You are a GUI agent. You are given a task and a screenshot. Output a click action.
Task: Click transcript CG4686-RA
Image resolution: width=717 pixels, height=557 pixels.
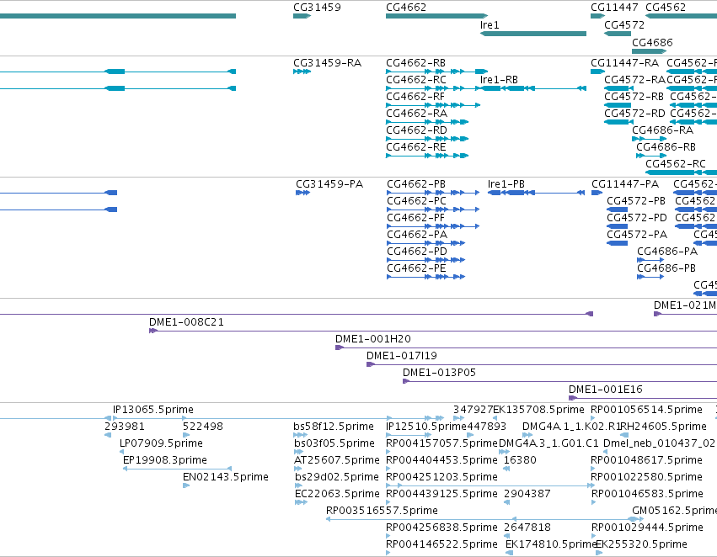tap(662, 130)
